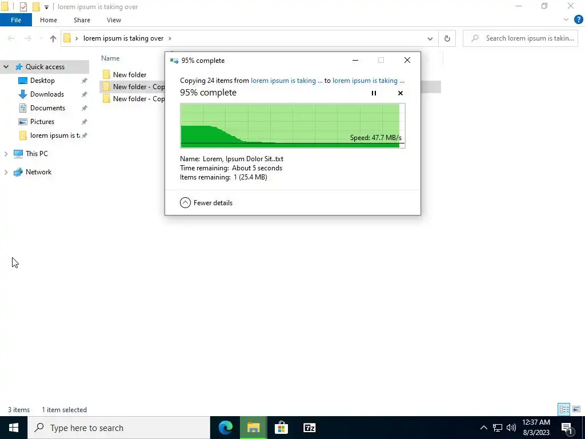Open Customize Quick Access Toolbar dropdown

point(46,7)
